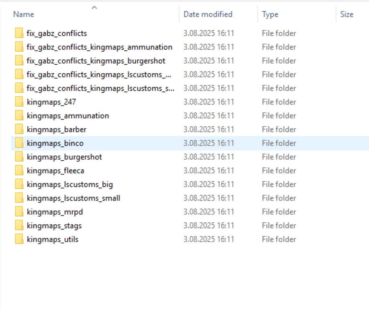Click the folder icon beside fix_gabz_conflicts_kingmaps_ammunation
Image resolution: width=369 pixels, height=310 pixels.
click(19, 47)
